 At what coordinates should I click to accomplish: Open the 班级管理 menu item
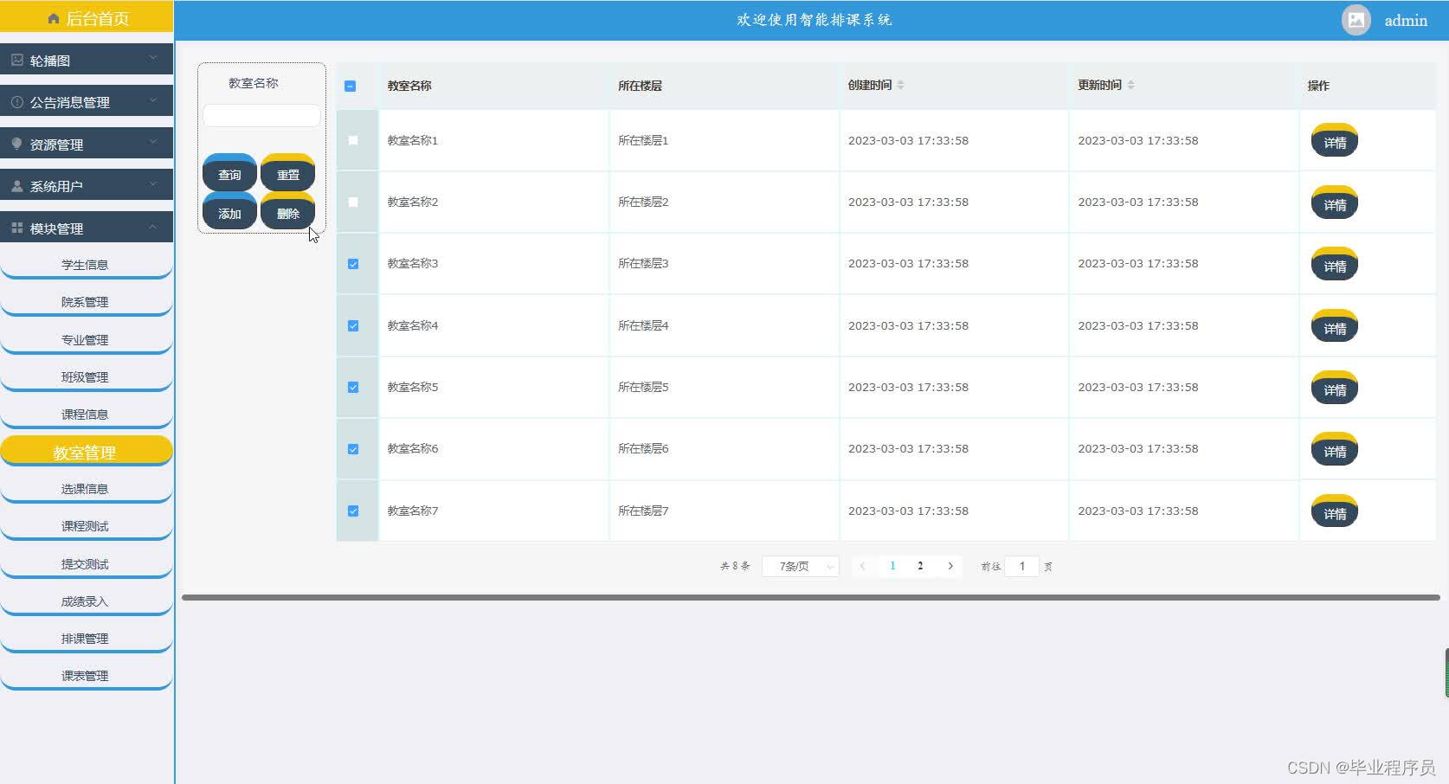(x=86, y=376)
